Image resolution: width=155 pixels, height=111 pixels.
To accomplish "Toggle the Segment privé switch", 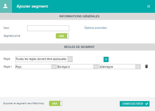I will 62,36.
